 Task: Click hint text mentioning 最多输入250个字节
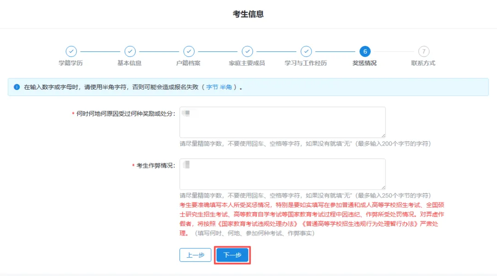(305, 195)
